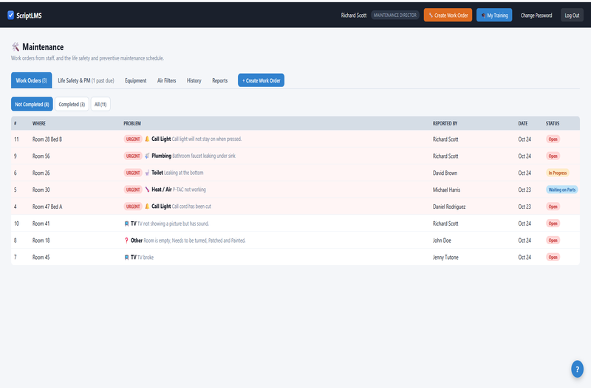Select the Room 18 location cell

pyautogui.click(x=41, y=240)
